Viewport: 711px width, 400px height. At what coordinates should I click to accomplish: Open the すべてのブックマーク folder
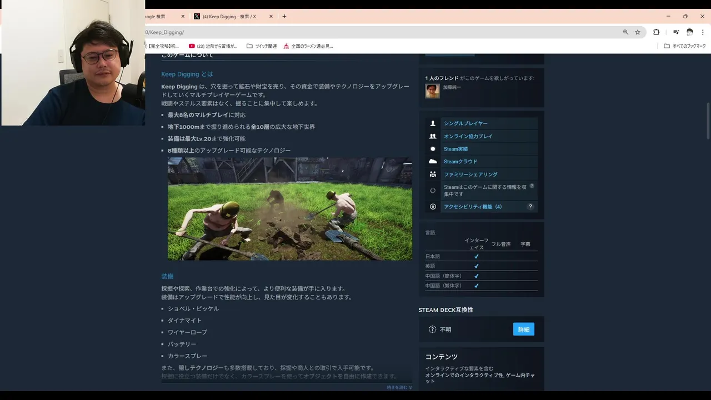pyautogui.click(x=685, y=46)
